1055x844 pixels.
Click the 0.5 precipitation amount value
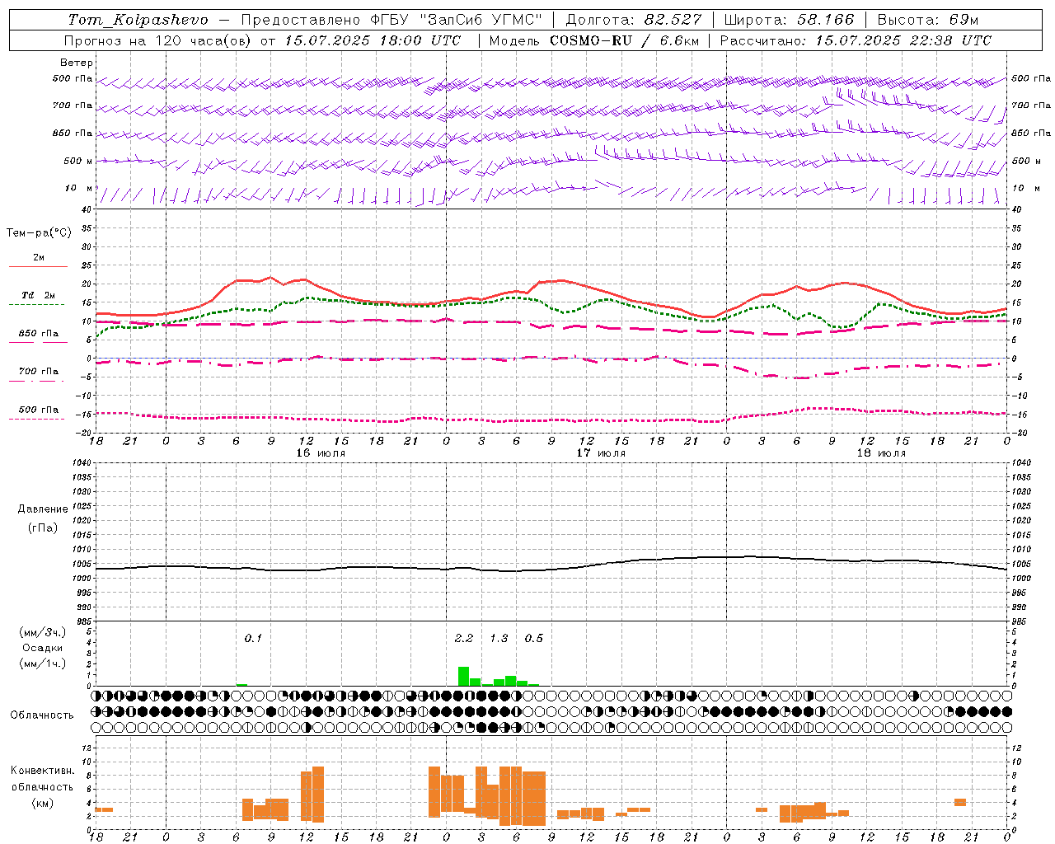(534, 638)
